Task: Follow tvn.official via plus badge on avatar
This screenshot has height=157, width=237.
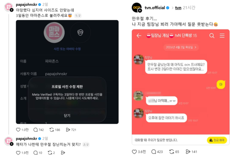Action: [140, 10]
